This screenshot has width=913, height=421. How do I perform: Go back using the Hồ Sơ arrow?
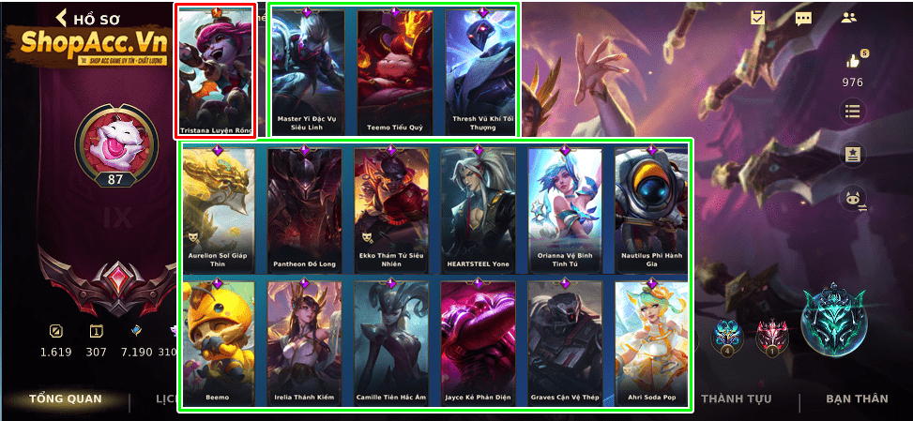click(61, 18)
